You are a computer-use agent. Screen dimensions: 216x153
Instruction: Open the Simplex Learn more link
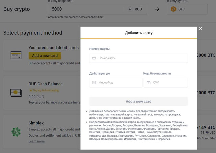pyautogui.click(x=37, y=141)
